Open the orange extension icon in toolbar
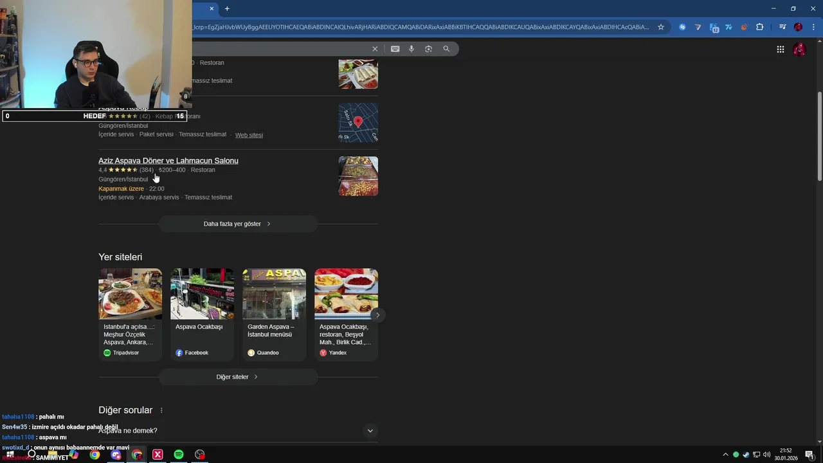Viewport: 823px width, 463px height. [x=744, y=27]
